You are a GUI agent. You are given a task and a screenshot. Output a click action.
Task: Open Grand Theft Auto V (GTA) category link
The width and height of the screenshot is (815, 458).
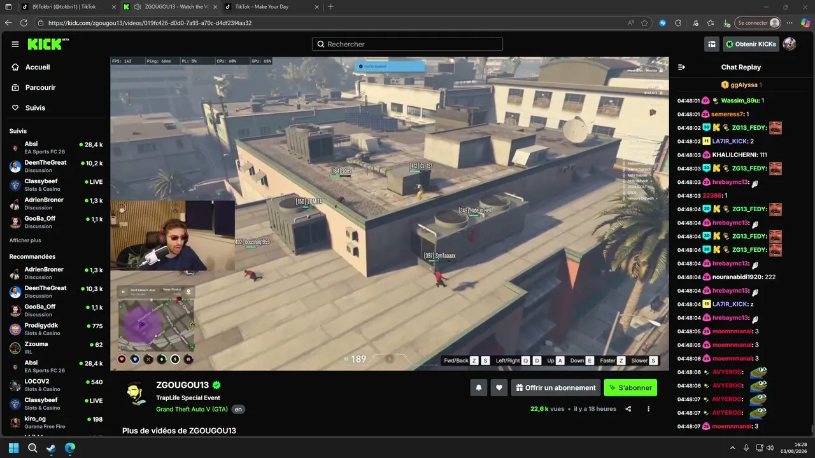pyautogui.click(x=192, y=409)
